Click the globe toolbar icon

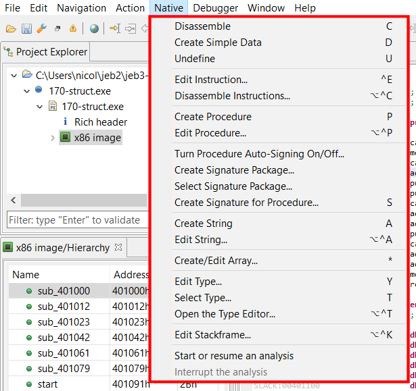[94, 28]
